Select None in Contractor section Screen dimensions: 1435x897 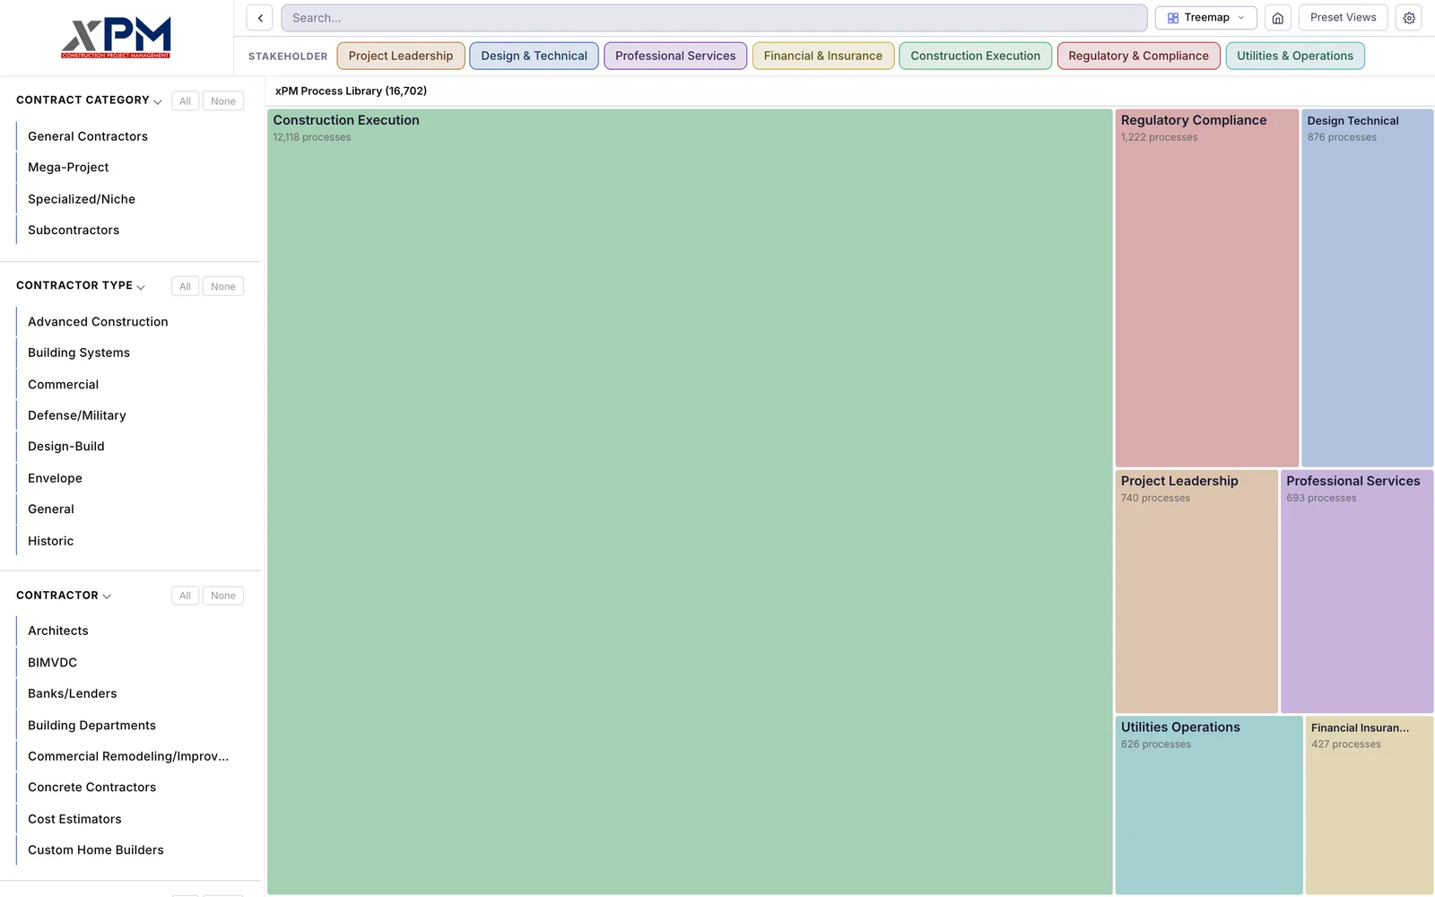tap(223, 596)
